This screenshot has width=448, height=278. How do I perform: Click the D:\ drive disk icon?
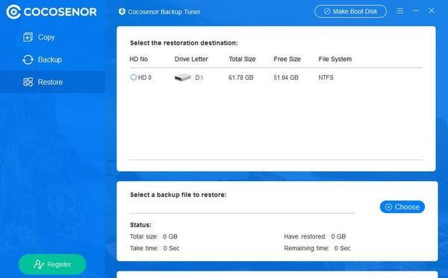coord(183,78)
